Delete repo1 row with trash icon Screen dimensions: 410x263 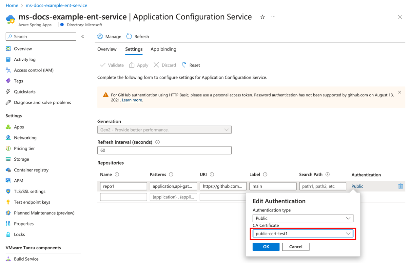pos(400,186)
